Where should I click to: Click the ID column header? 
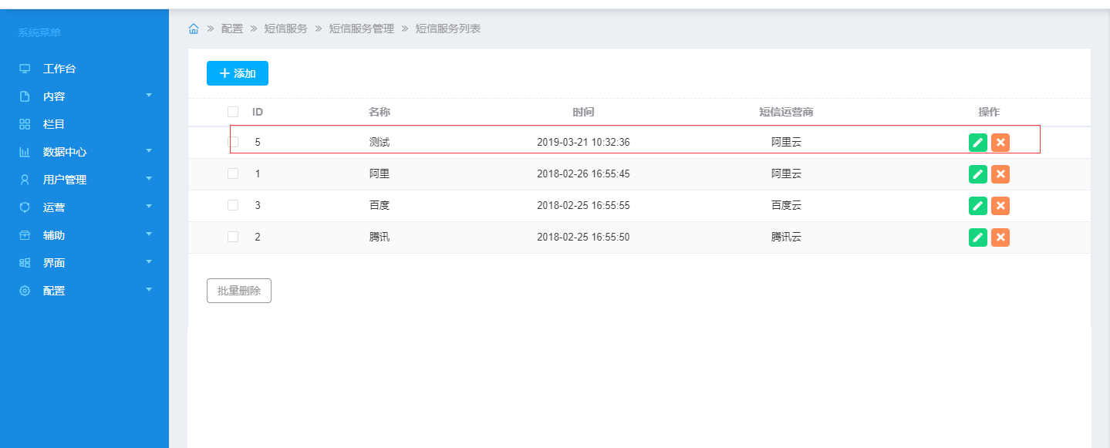[x=258, y=112]
